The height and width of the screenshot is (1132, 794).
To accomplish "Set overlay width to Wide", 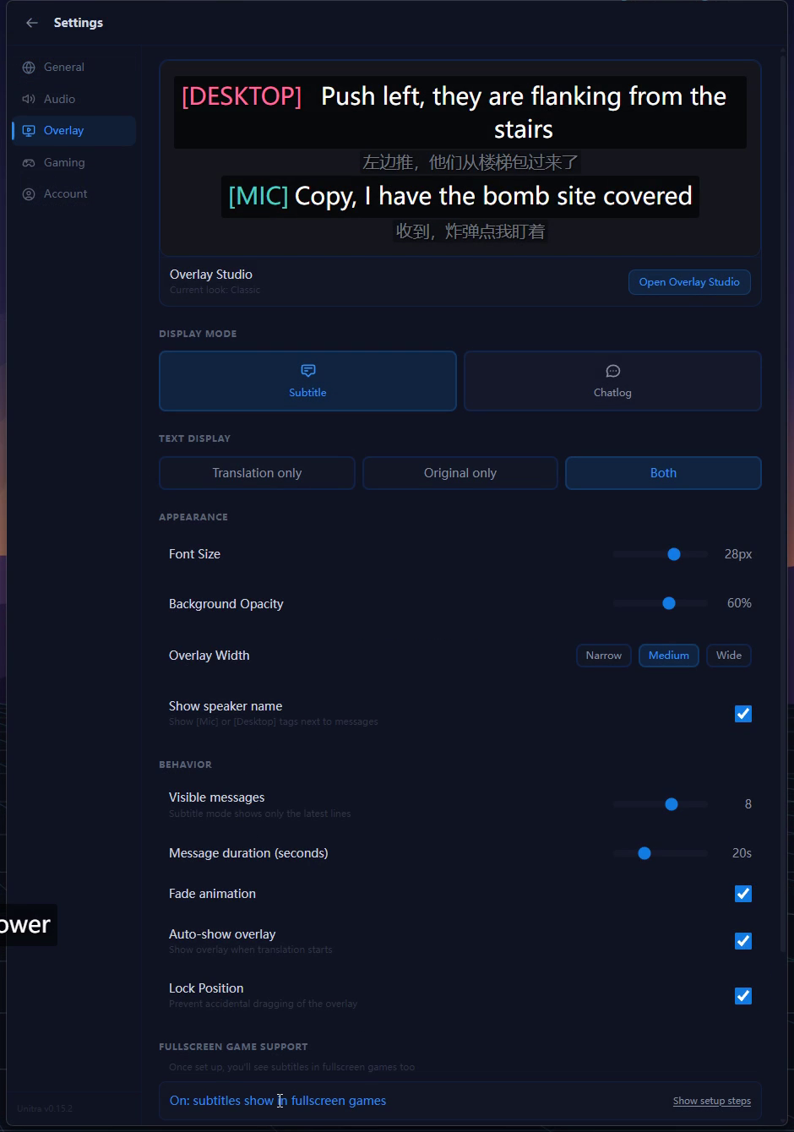I will 729,656.
